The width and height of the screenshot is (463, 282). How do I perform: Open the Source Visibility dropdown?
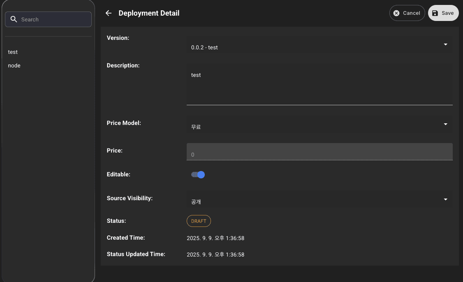319,199
